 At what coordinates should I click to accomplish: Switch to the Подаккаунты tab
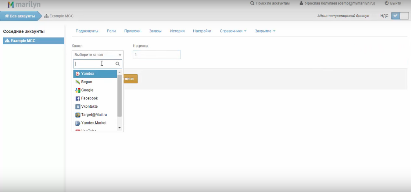click(x=87, y=31)
